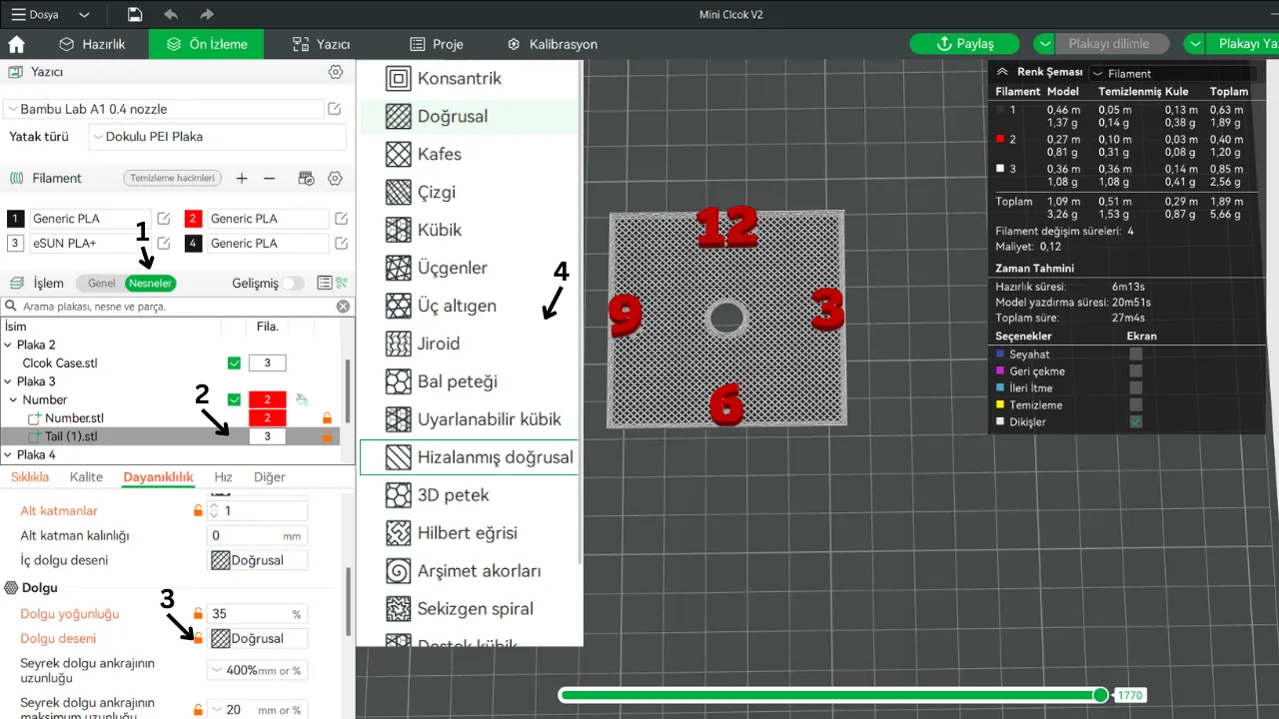Click the paint bucket icon on Number row
Image resolution: width=1279 pixels, height=719 pixels.
[303, 399]
